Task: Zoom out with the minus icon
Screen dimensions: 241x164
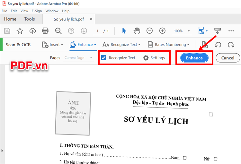Action: tap(149, 31)
